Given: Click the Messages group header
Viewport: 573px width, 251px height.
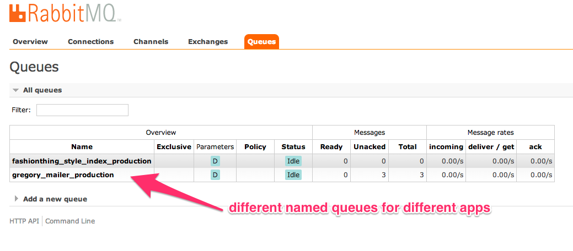Looking at the screenshot, I should (x=369, y=133).
